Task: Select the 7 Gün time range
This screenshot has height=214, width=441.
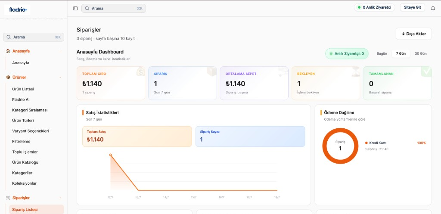Action: point(401,53)
